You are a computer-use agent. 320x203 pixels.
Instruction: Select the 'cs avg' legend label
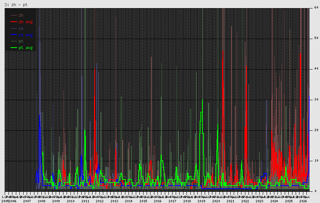tap(26, 35)
